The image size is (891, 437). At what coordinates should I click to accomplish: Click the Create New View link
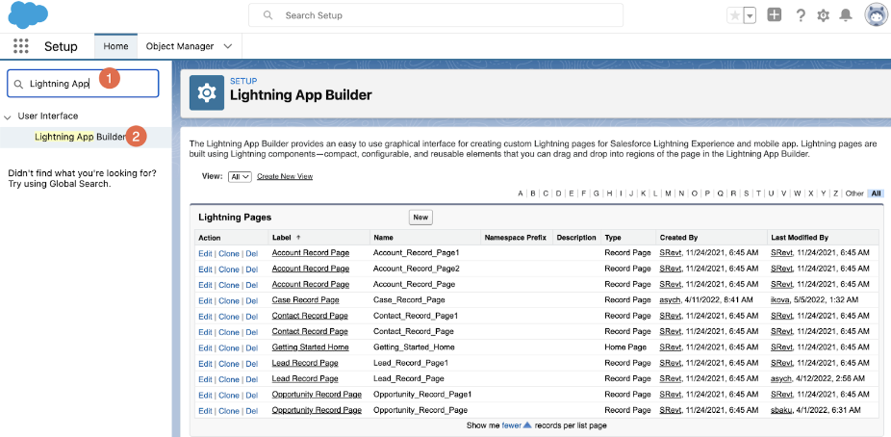click(285, 177)
